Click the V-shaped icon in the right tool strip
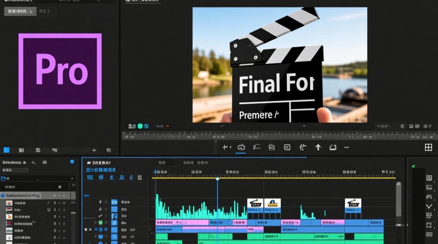This screenshot has width=438, height=244. [x=429, y=206]
